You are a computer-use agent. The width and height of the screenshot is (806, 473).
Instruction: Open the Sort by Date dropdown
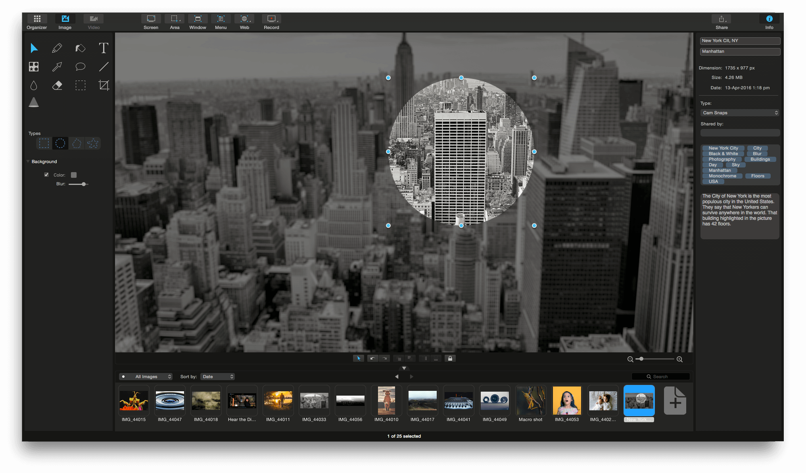218,377
